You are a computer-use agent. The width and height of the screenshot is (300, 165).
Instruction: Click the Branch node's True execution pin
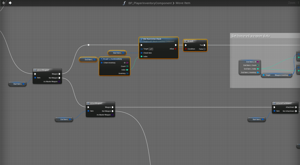click(204, 45)
